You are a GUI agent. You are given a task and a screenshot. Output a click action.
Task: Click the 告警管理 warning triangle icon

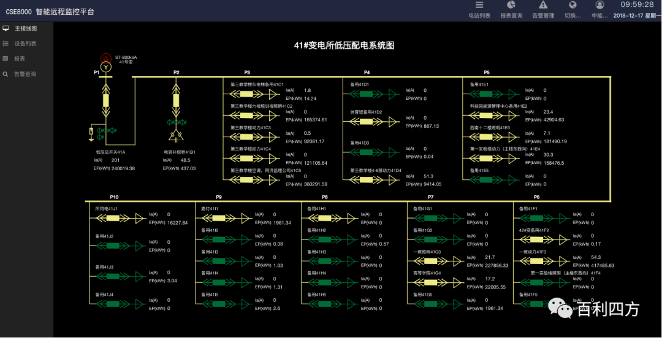[542, 5]
